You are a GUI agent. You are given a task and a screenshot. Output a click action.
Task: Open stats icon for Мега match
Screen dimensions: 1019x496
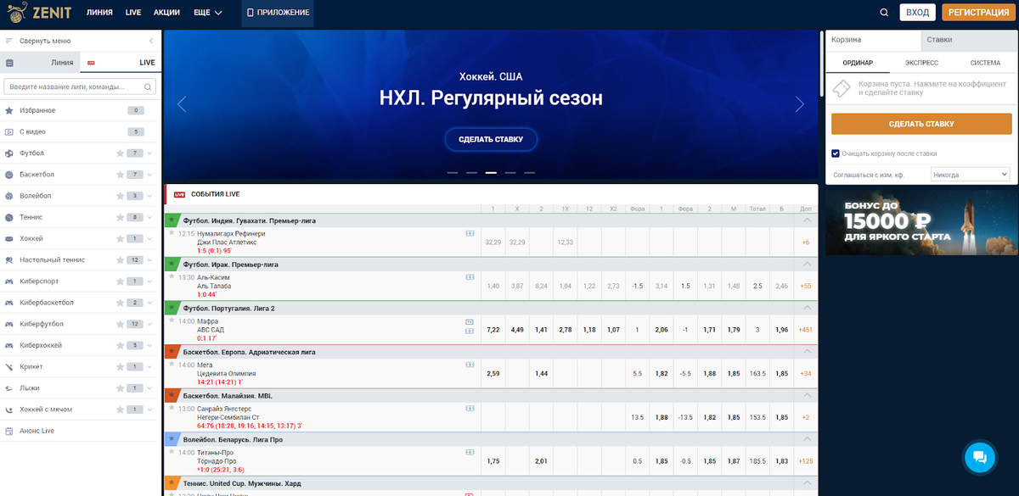coord(470,365)
